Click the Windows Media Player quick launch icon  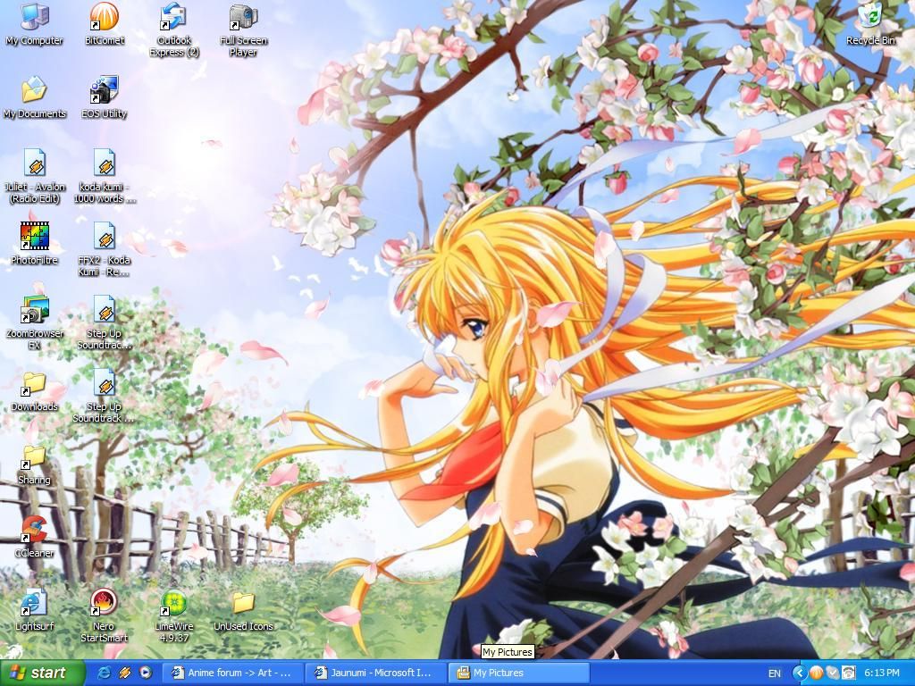(x=146, y=673)
